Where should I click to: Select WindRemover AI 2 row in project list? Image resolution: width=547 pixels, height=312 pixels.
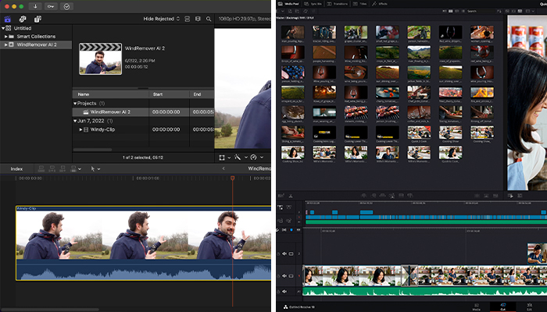143,112
